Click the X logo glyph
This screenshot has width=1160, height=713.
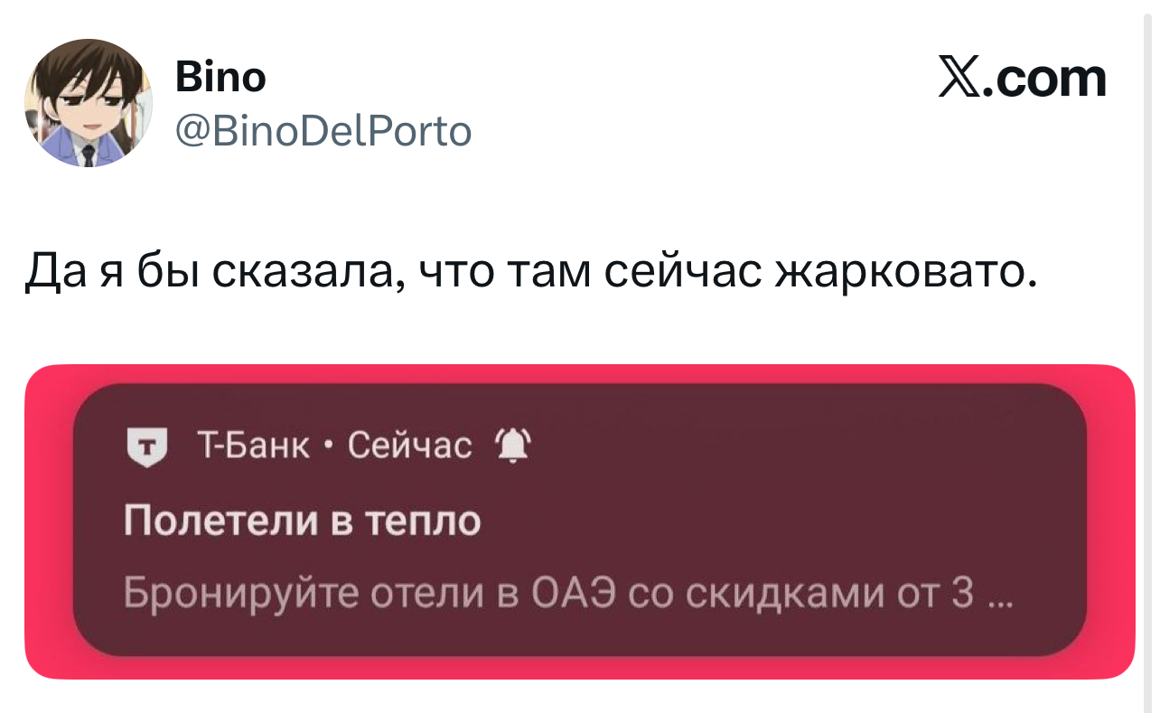point(960,80)
